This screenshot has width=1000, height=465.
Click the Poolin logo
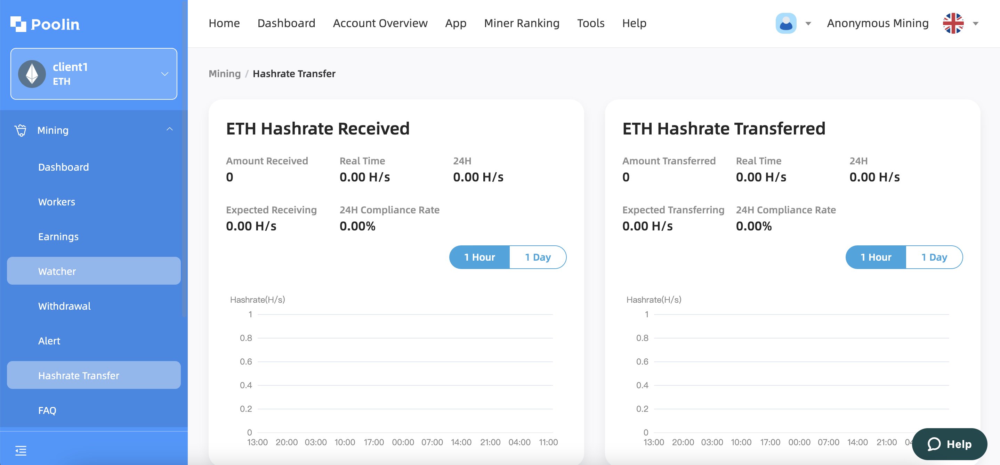45,24
